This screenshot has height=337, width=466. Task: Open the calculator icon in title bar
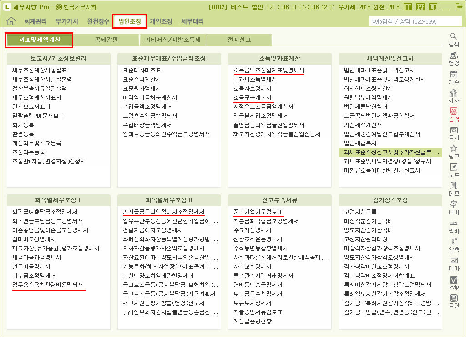(408, 7)
